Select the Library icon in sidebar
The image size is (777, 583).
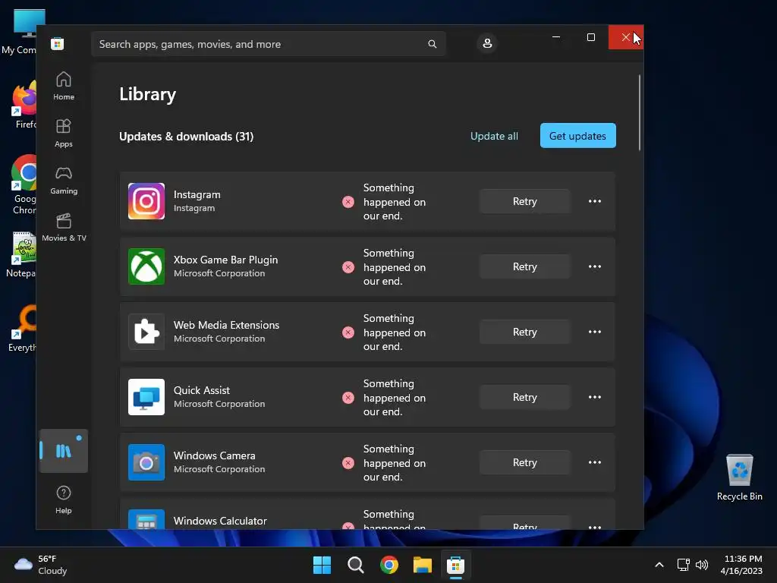pyautogui.click(x=64, y=451)
